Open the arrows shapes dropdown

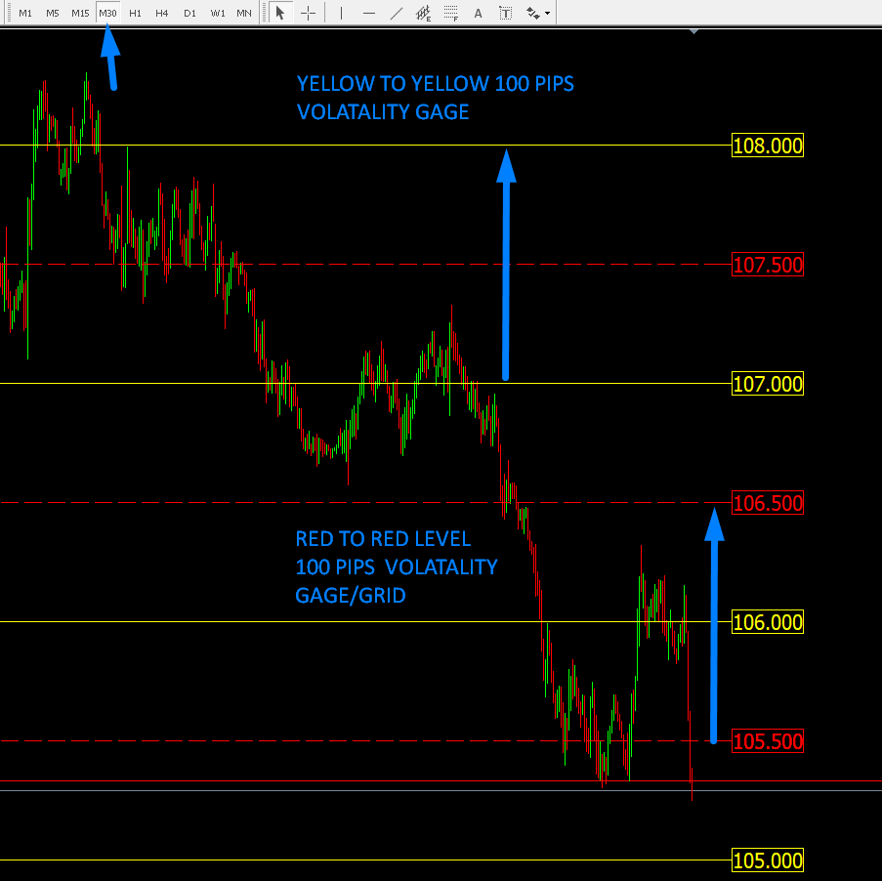[537, 13]
